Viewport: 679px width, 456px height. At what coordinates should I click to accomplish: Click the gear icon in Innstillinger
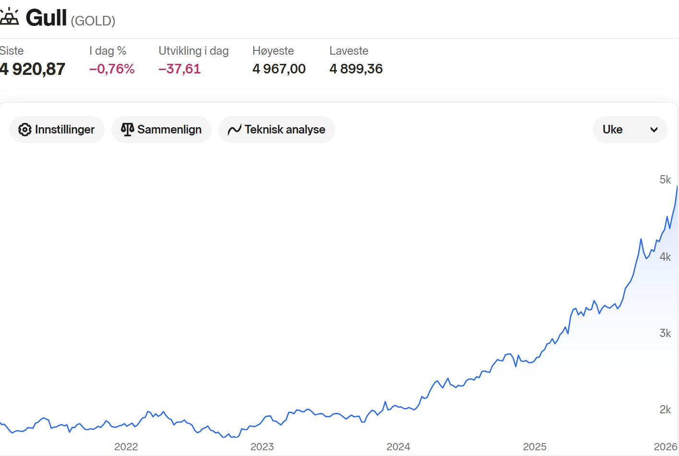(24, 130)
